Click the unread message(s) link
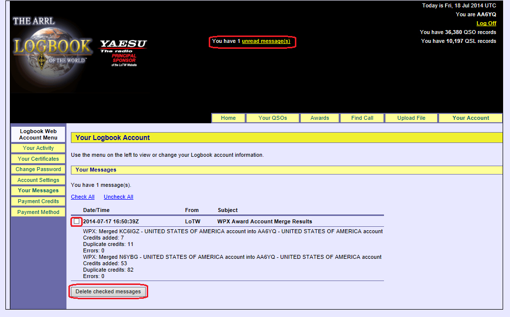This screenshot has width=510, height=317. coord(266,41)
